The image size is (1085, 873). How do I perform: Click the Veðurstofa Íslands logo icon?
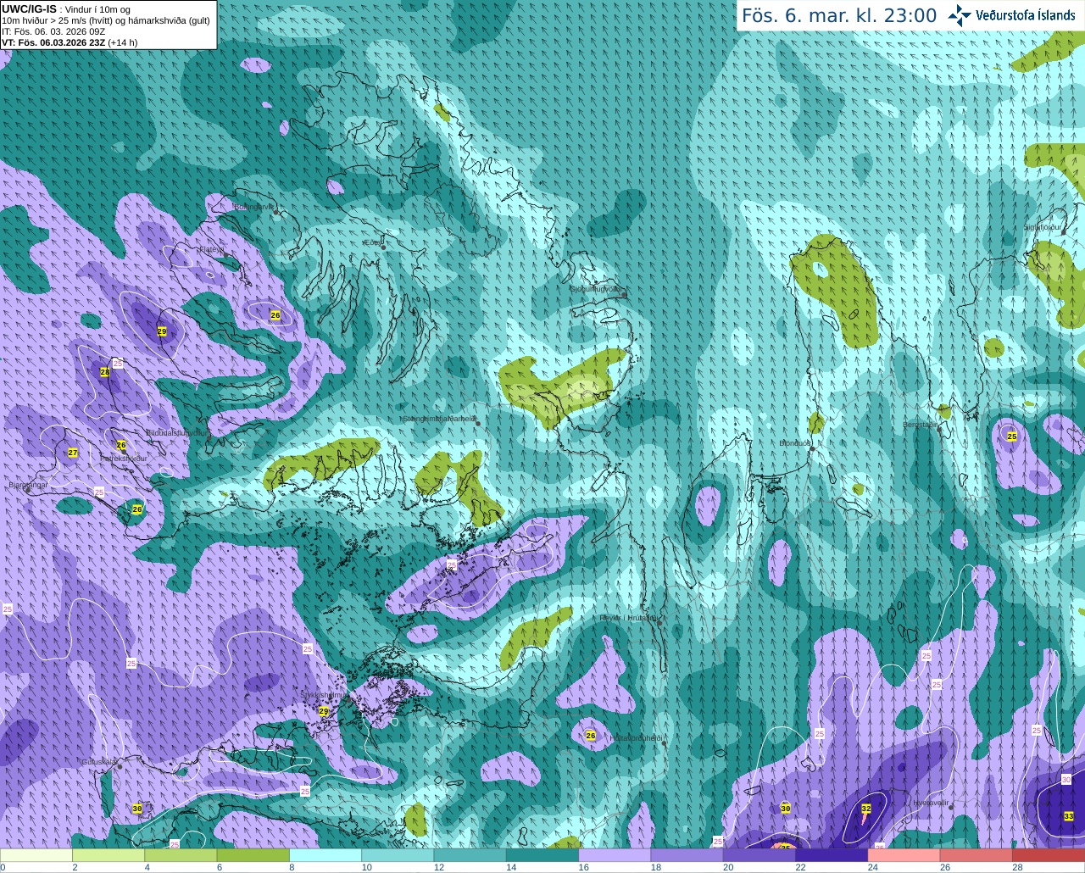point(959,15)
